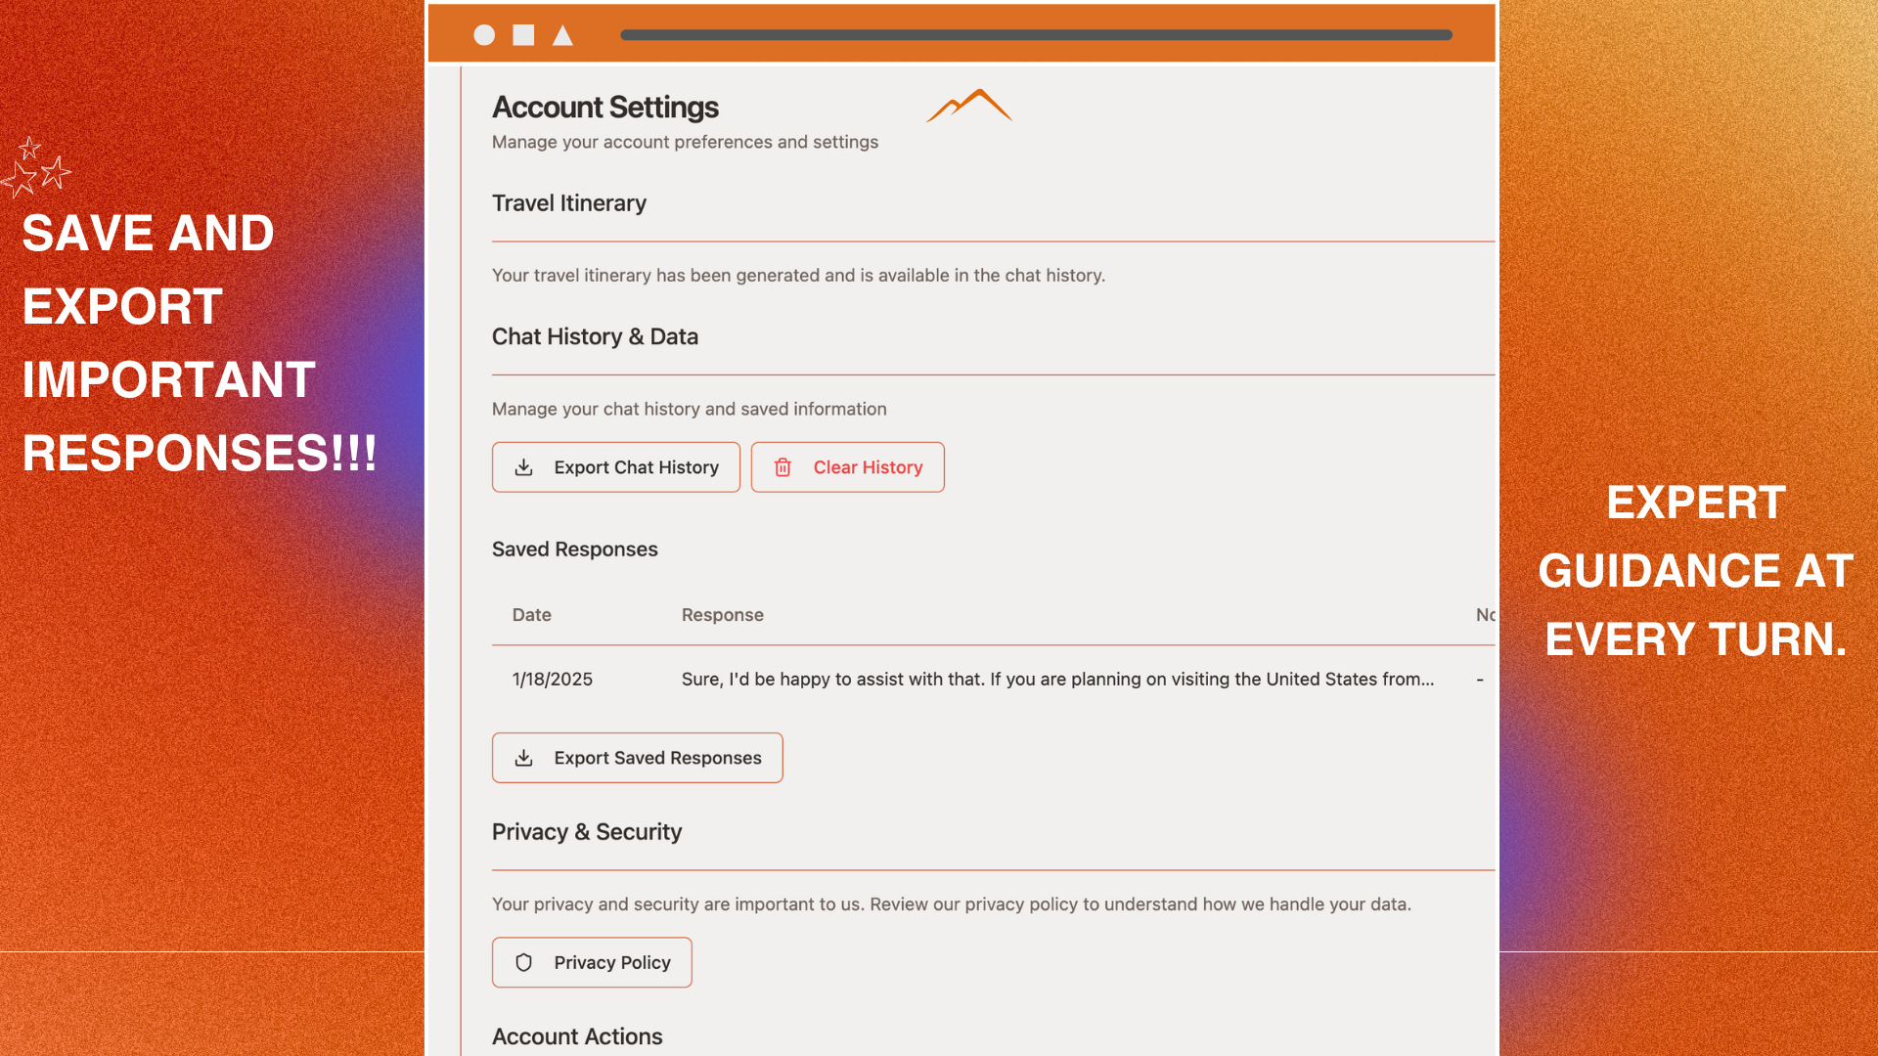Click the download icon in Export Saved Responses

tap(524, 758)
